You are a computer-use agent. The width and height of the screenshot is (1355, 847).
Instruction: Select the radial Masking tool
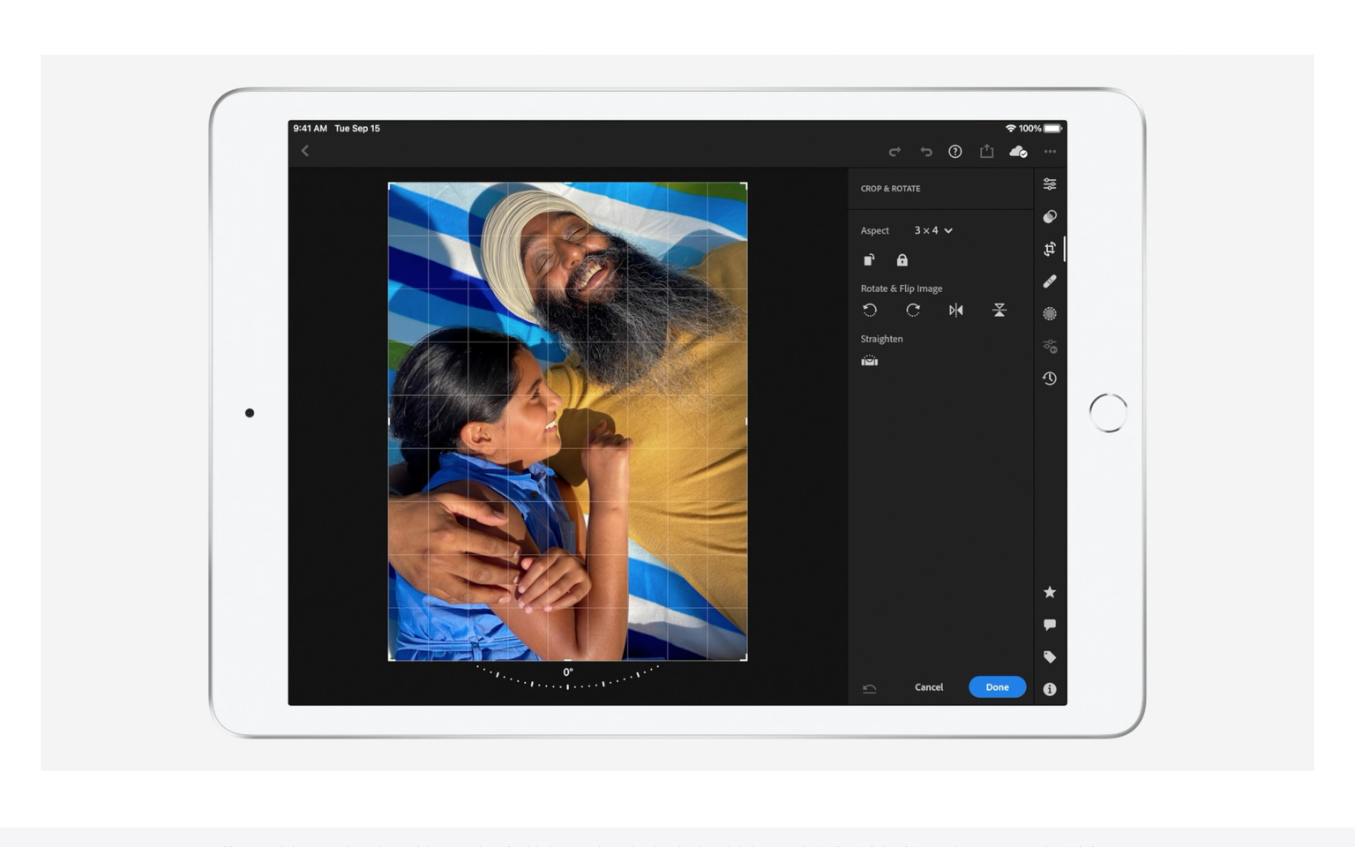(1050, 314)
